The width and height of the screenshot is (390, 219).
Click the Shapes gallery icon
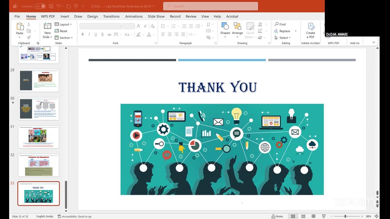tap(225, 26)
